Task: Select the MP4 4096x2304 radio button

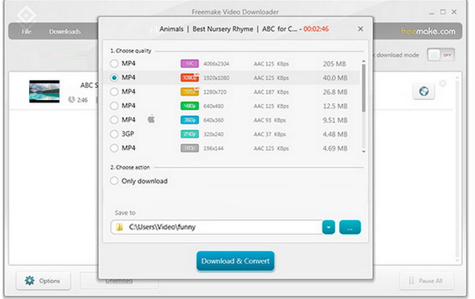Action: 114,63
